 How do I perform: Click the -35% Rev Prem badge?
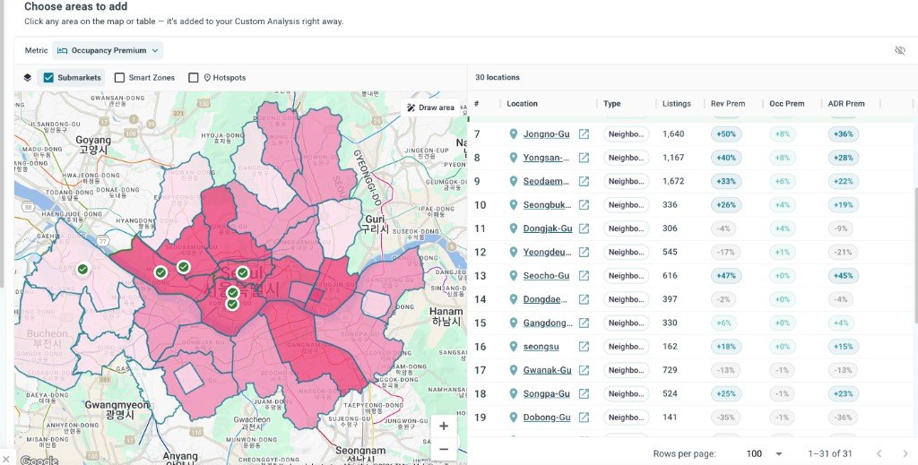pyautogui.click(x=726, y=417)
